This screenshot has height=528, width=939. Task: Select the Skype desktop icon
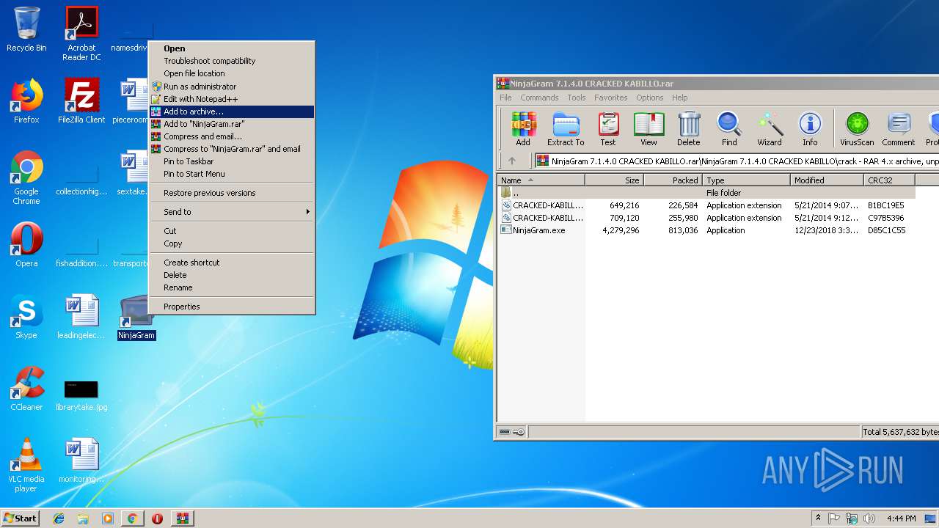[26, 317]
